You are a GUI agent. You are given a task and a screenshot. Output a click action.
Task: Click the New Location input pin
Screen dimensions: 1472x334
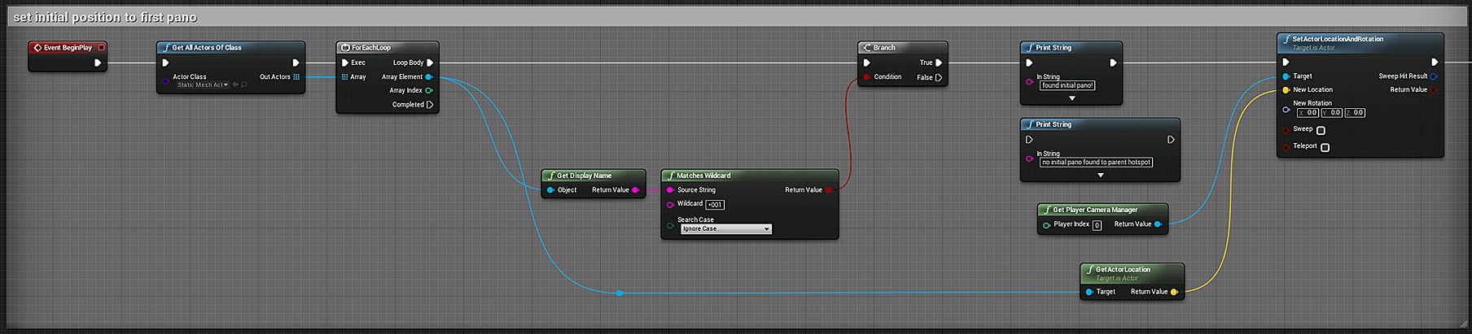1286,90
